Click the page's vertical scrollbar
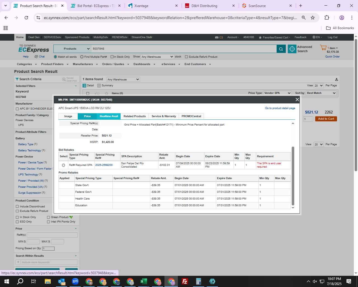 [x=356, y=105]
